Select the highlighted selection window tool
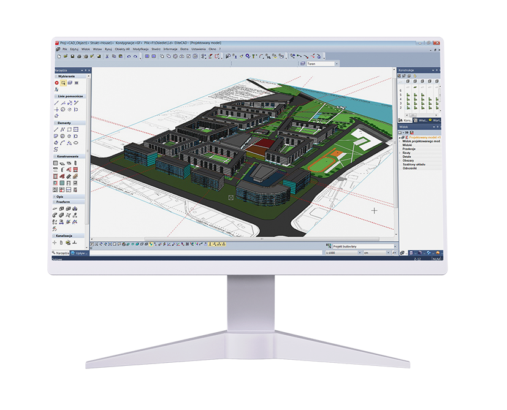 (63, 82)
